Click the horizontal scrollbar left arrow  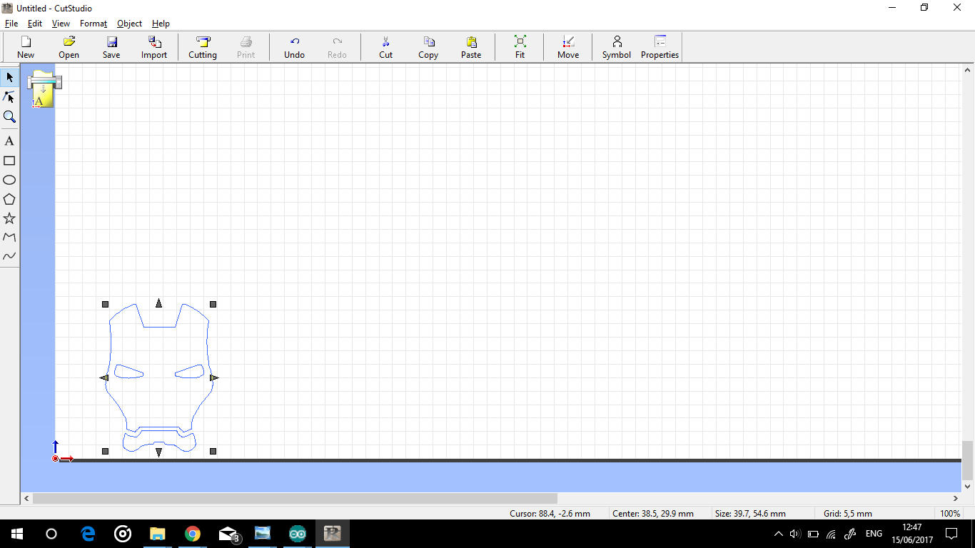26,498
